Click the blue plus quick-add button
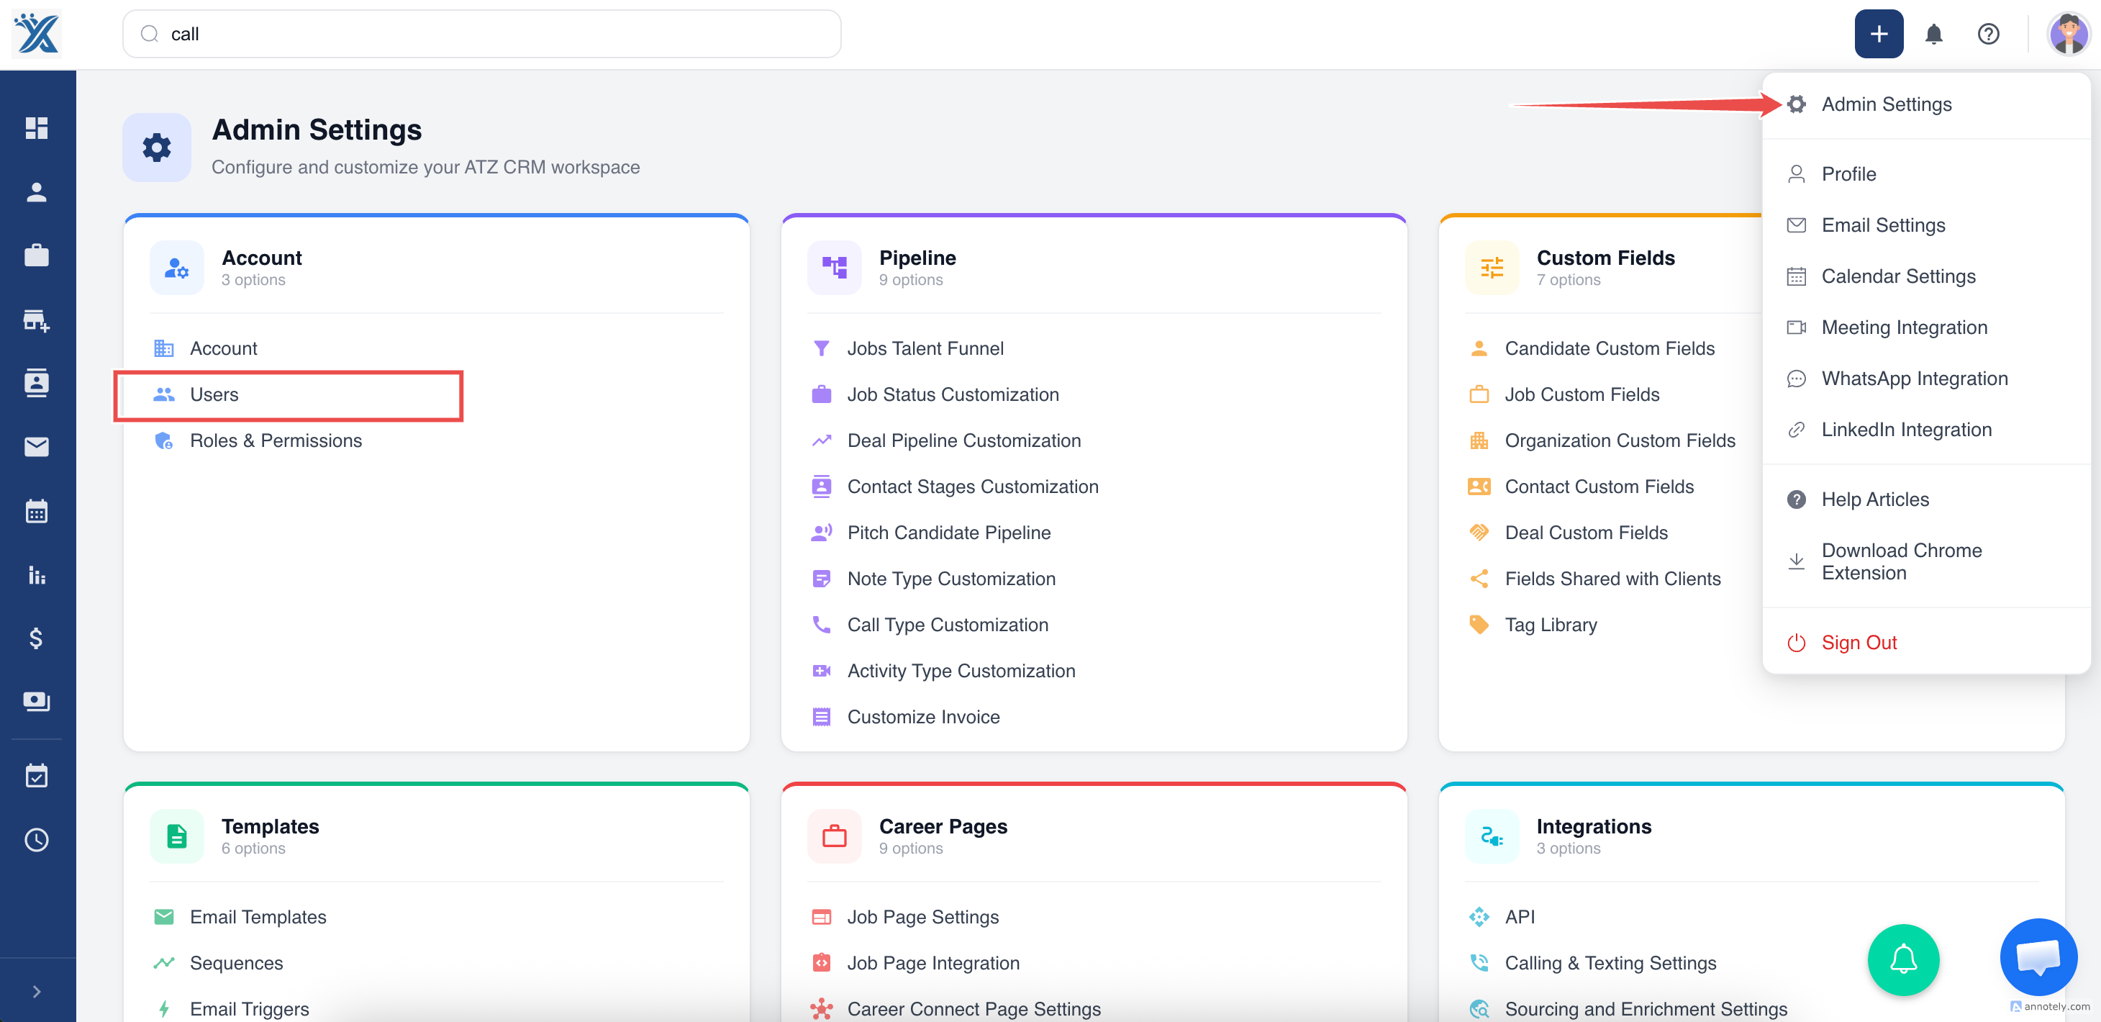Viewport: 2101px width, 1022px height. [x=1879, y=33]
